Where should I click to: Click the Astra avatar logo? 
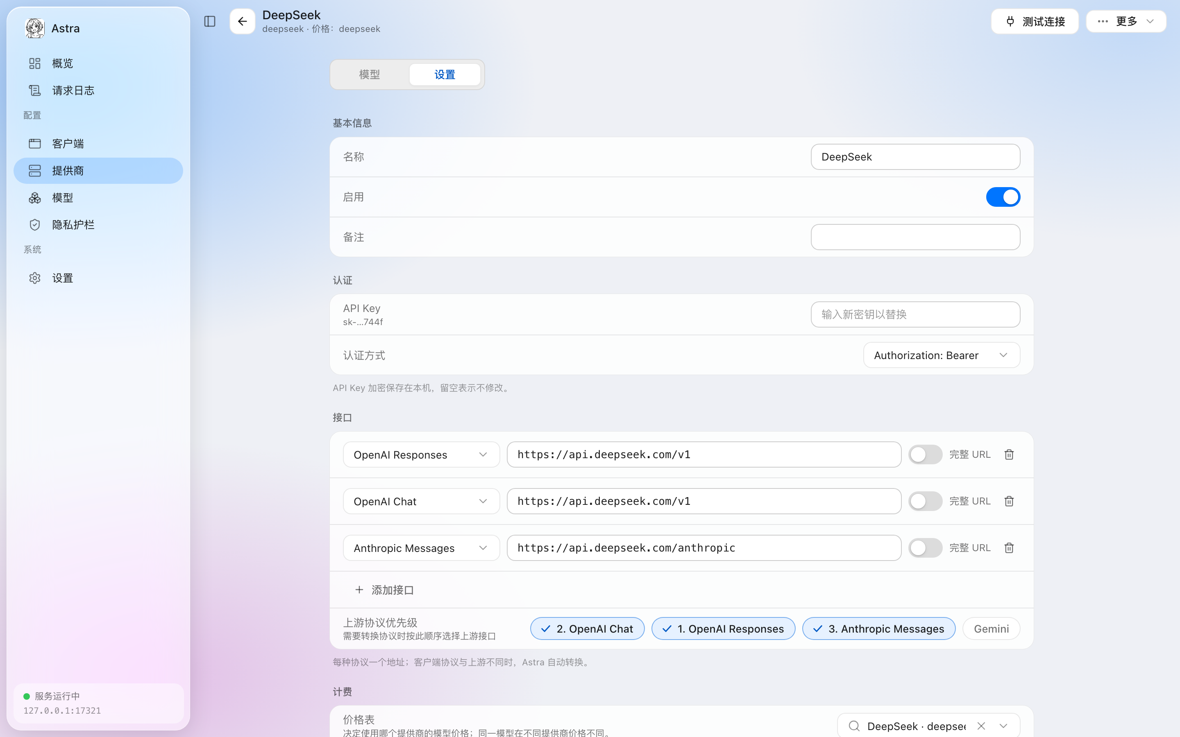(x=34, y=28)
